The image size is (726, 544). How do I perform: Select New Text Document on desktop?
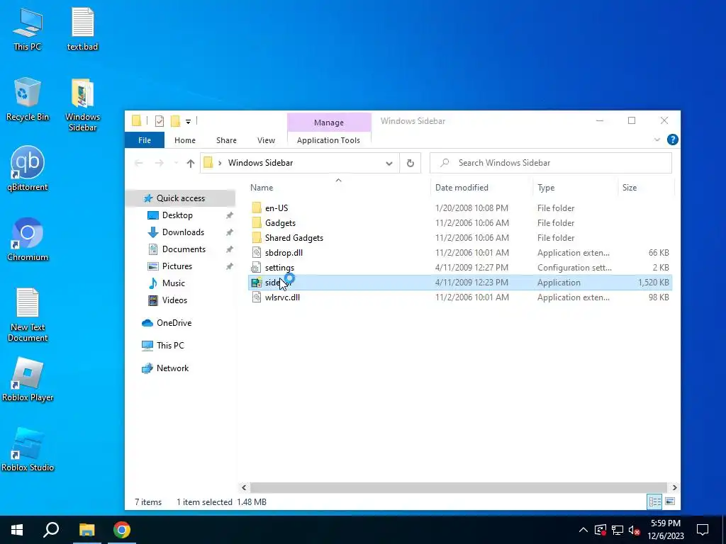tap(28, 314)
